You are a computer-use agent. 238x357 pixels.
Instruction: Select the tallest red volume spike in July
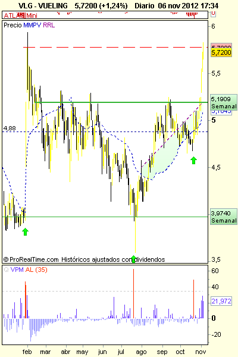(x=133, y=293)
